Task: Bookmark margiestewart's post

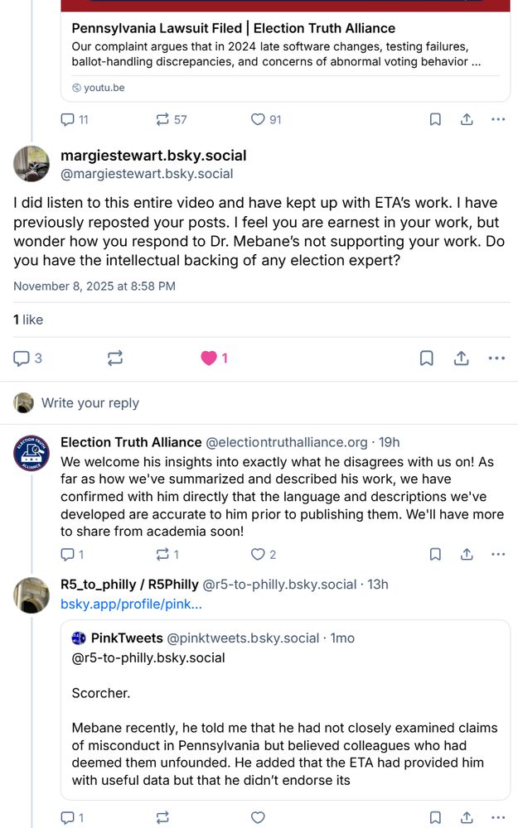Action: [426, 359]
